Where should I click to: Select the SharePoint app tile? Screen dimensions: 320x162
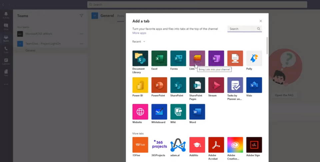click(178, 85)
